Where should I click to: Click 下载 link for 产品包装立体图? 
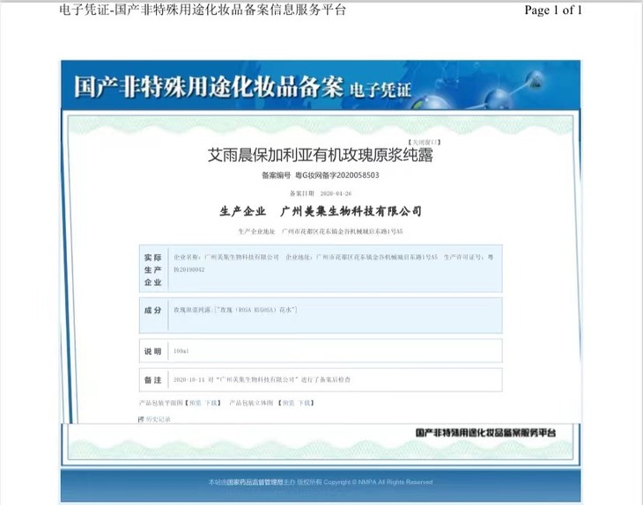(304, 403)
